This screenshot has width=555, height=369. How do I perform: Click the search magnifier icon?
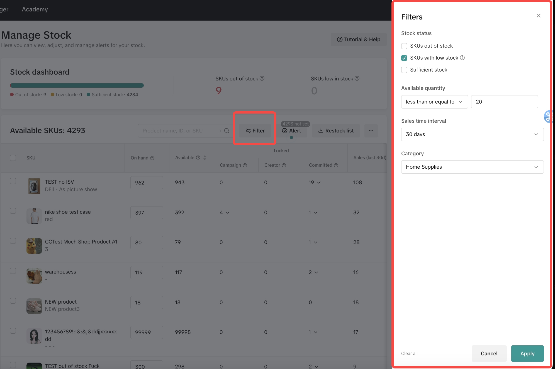point(227,131)
